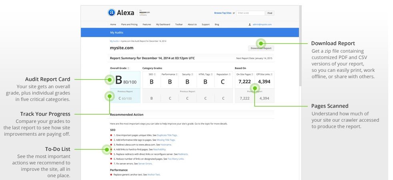Click 'Redirect alexa.com to www.alexa.com' recommendation
Screen dimensions: 393x180
135,145
